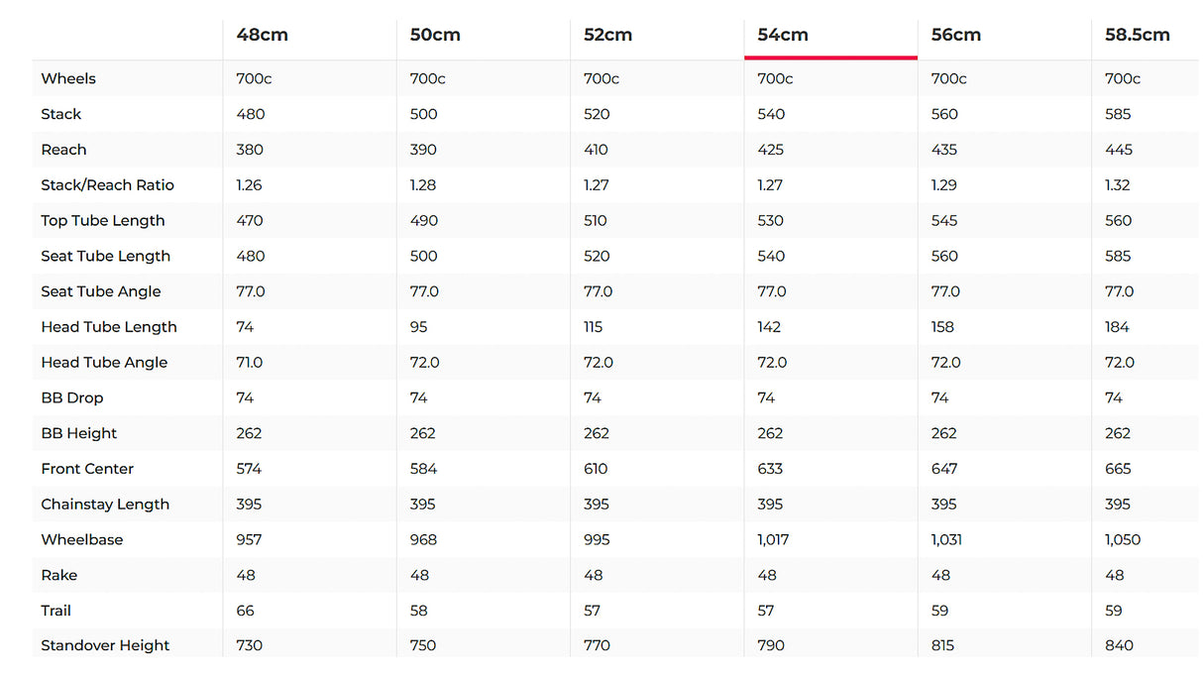1203x677 pixels.
Task: Click the 71.0 head tube angle value
Action: pos(250,363)
